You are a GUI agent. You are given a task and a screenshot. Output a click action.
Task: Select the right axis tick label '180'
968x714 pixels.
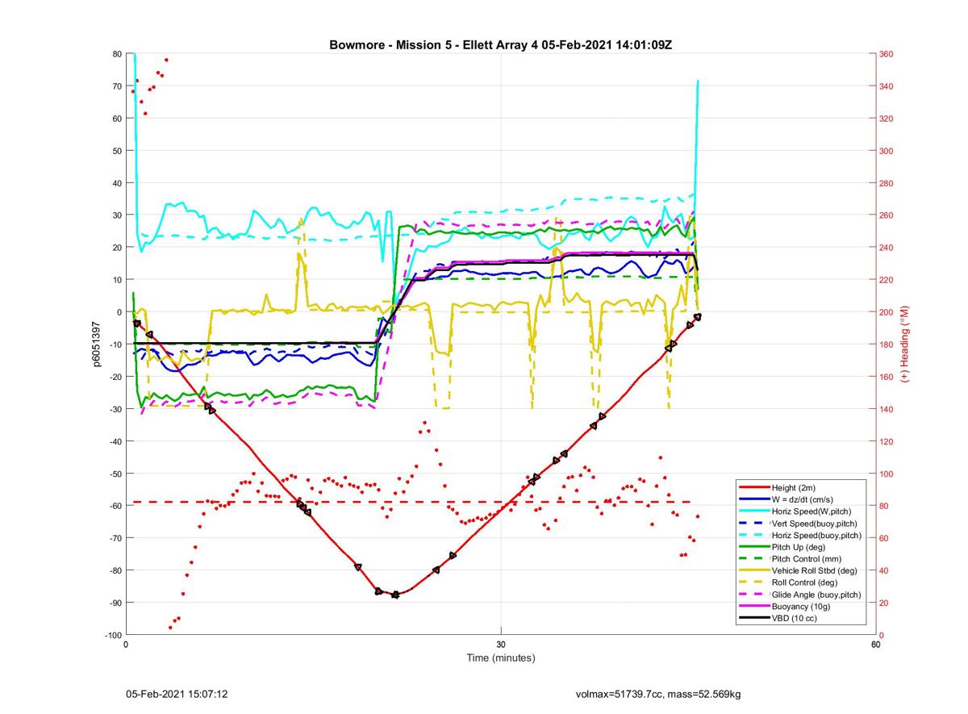pos(886,344)
